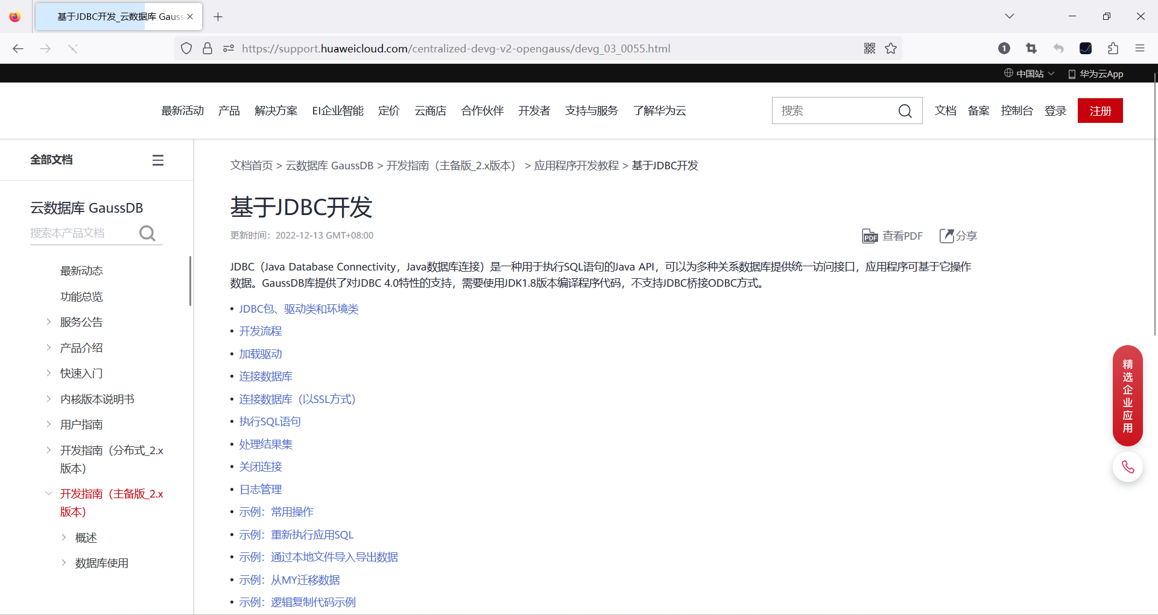Open the extensions puzzle-piece icon
The height and width of the screenshot is (615, 1158).
pyautogui.click(x=1113, y=48)
